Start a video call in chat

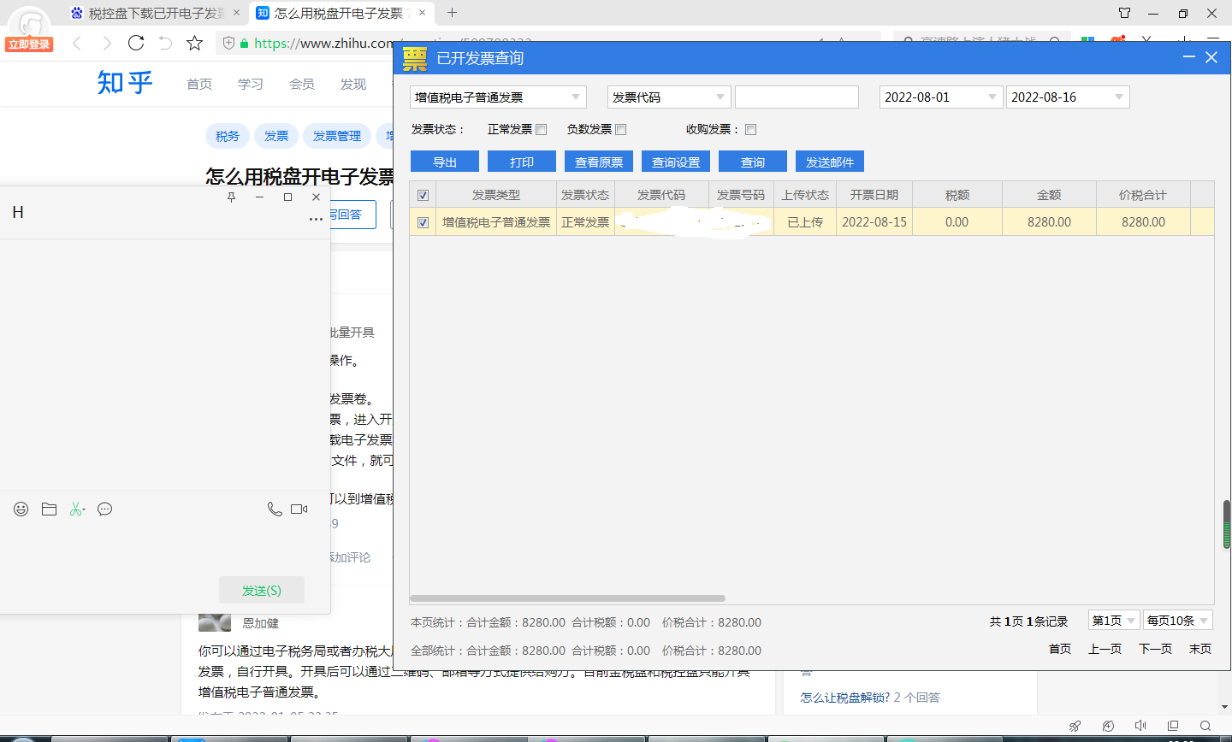(x=299, y=509)
